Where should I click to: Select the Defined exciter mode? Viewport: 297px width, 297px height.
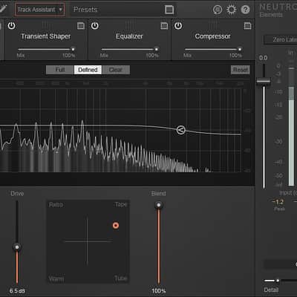pyautogui.click(x=88, y=70)
